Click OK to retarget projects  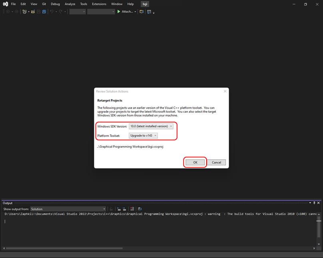click(x=195, y=162)
